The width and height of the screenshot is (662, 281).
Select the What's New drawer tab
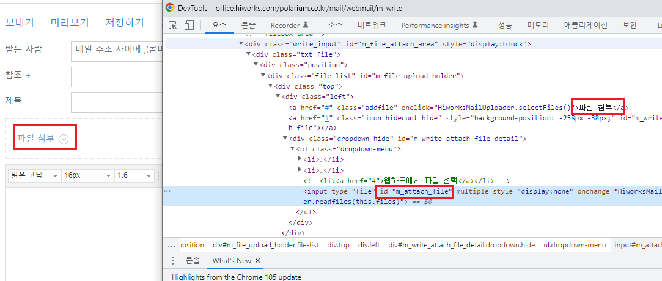point(232,261)
